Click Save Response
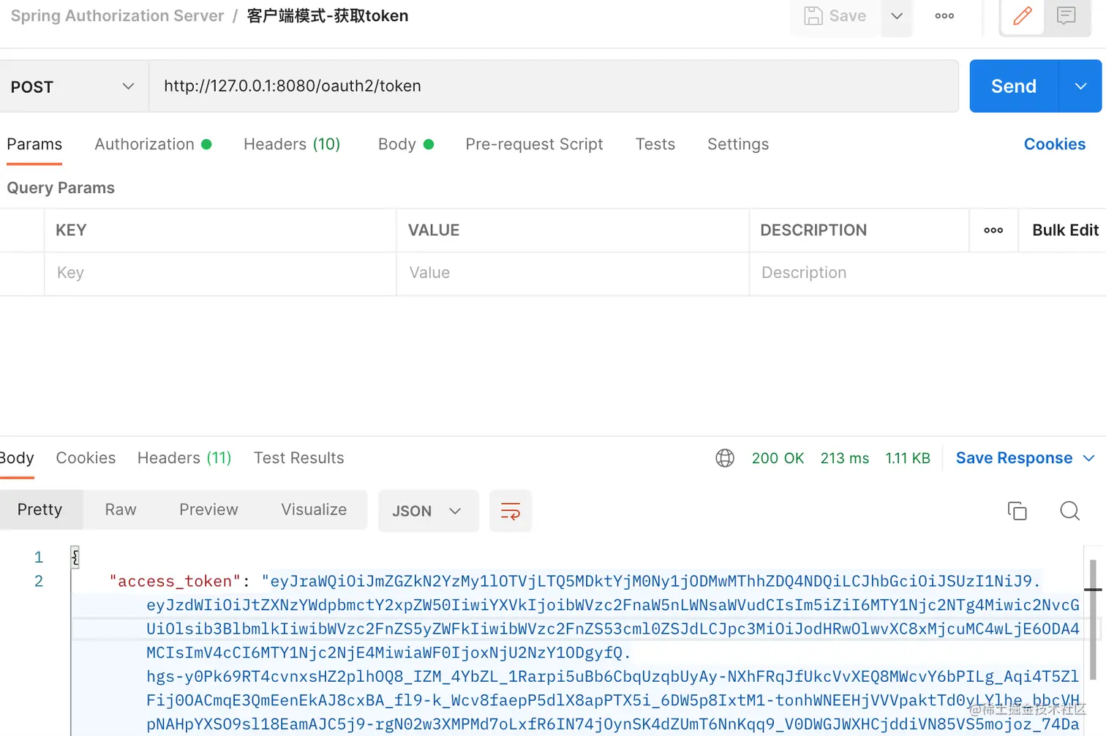Image resolution: width=1106 pixels, height=736 pixels. 1014,458
